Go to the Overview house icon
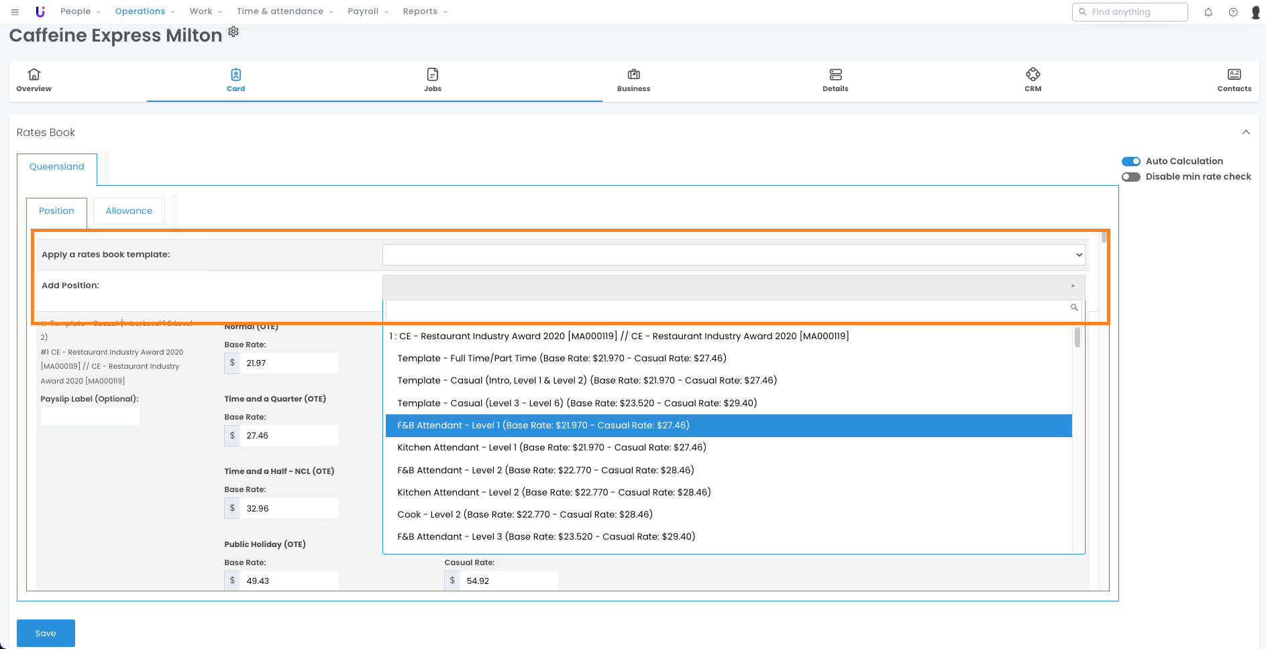Screen dimensions: 1266x649 coord(34,74)
